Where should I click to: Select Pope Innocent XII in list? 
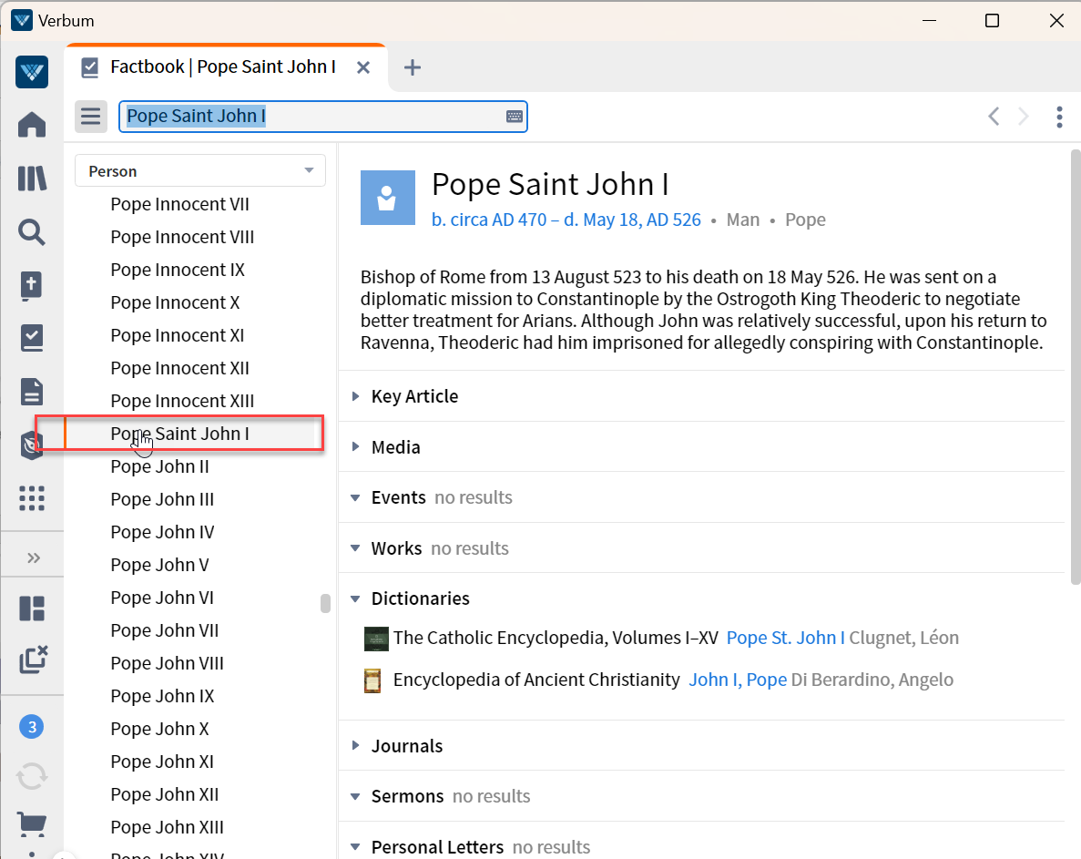[180, 368]
